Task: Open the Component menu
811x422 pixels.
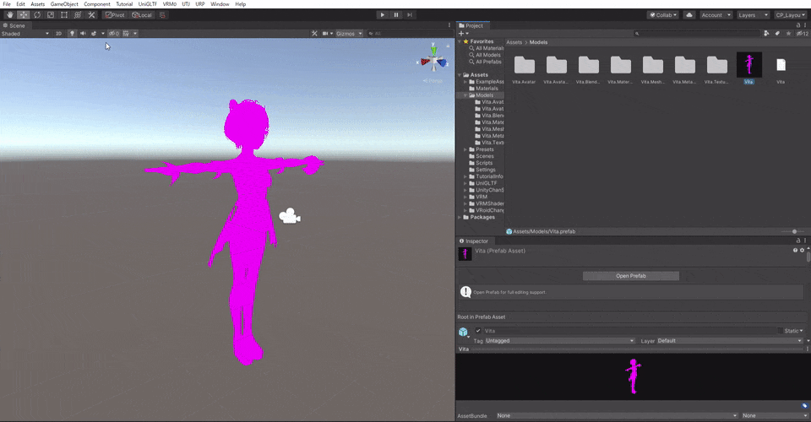Action: [96, 4]
